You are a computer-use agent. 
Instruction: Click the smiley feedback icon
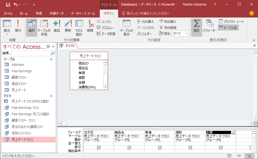point(252,13)
